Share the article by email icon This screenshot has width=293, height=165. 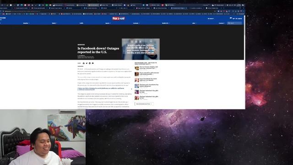pyautogui.click(x=92, y=63)
